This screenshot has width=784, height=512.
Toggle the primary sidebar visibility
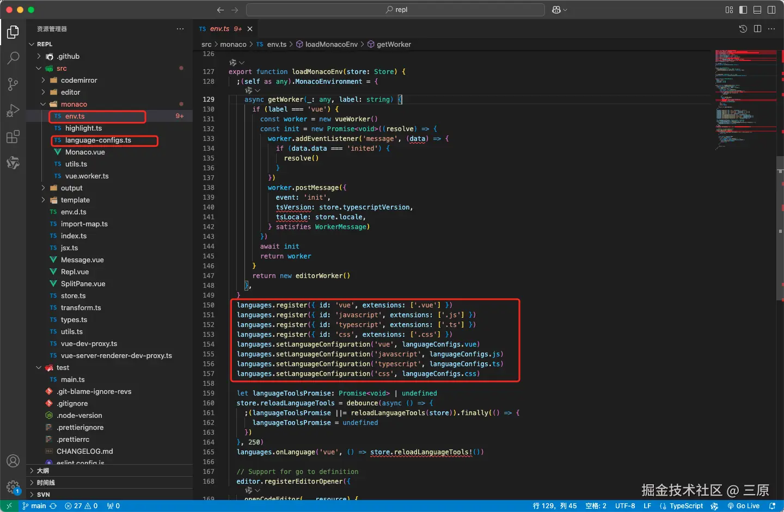743,10
